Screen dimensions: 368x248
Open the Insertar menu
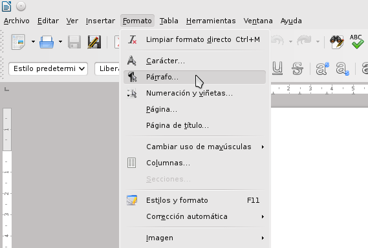coord(100,21)
